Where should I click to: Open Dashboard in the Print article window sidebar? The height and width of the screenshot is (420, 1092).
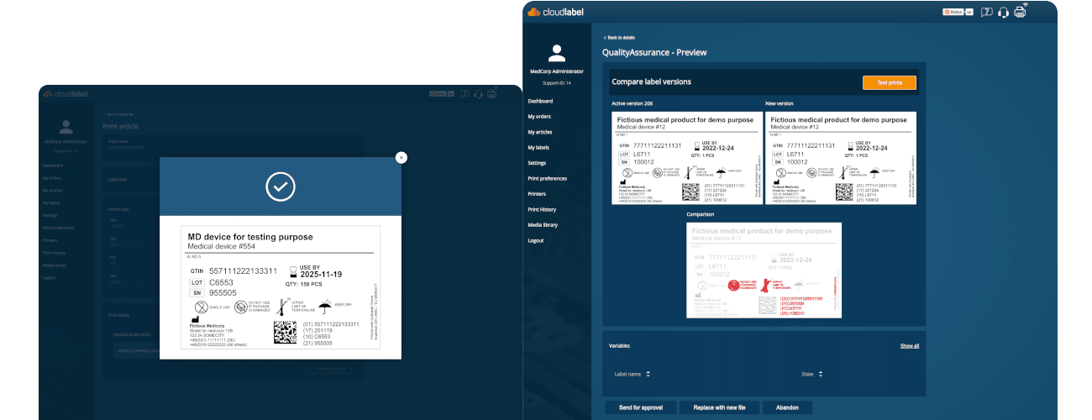pos(53,165)
